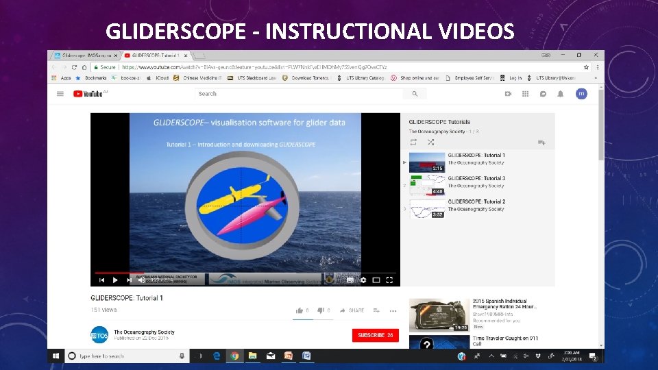Viewport: 658px width, 370px height.
Task: Select the GLIDERSCOPE: Tutorial 1 browser tab
Action: (x=155, y=56)
